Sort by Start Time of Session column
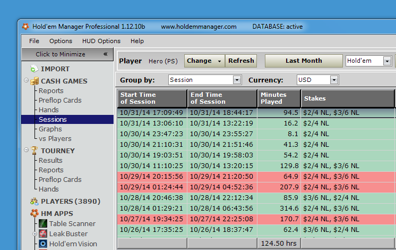The height and width of the screenshot is (250, 396). click(x=152, y=98)
